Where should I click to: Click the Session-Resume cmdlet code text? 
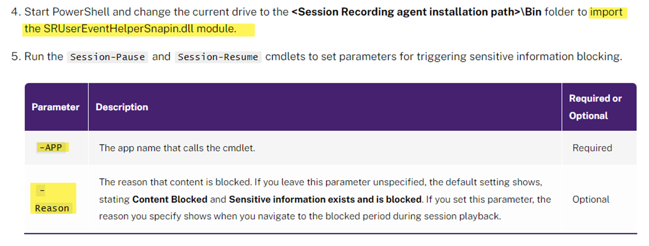tap(218, 57)
